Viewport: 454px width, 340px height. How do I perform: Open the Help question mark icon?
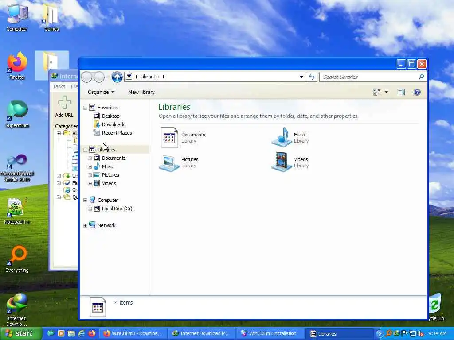tap(417, 92)
